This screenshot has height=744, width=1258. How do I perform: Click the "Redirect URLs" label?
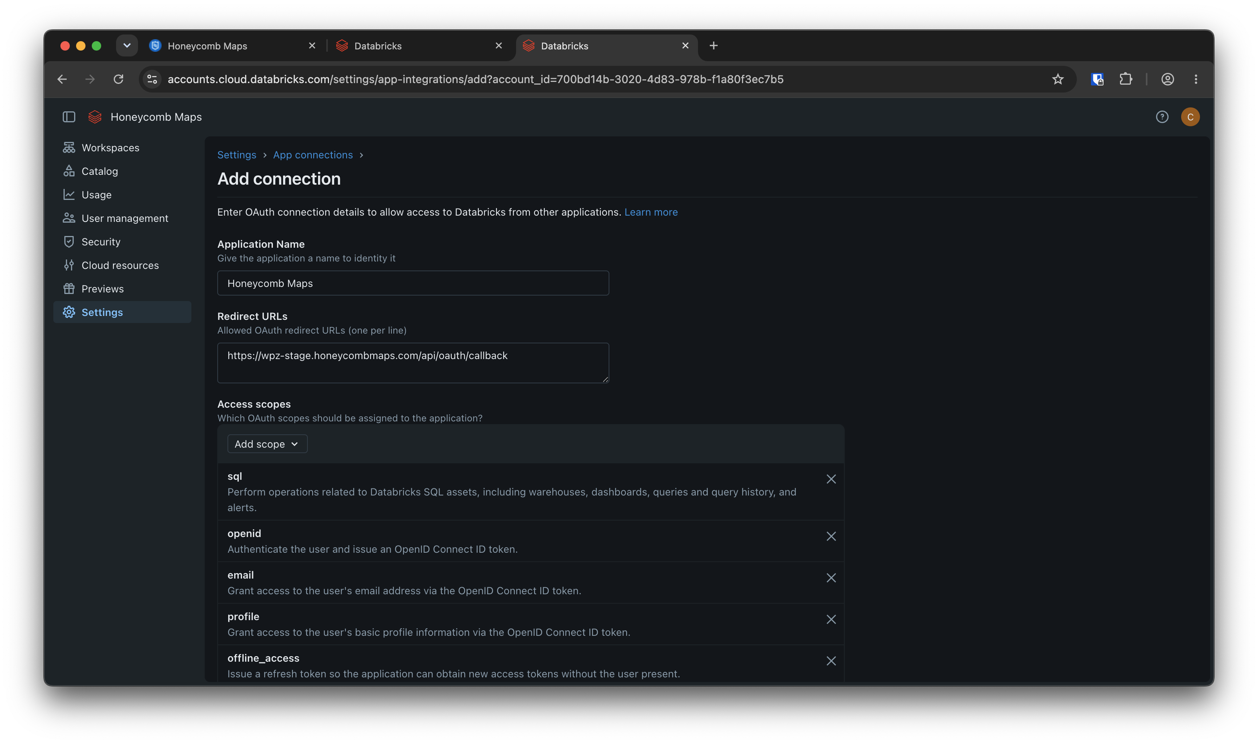pos(252,316)
